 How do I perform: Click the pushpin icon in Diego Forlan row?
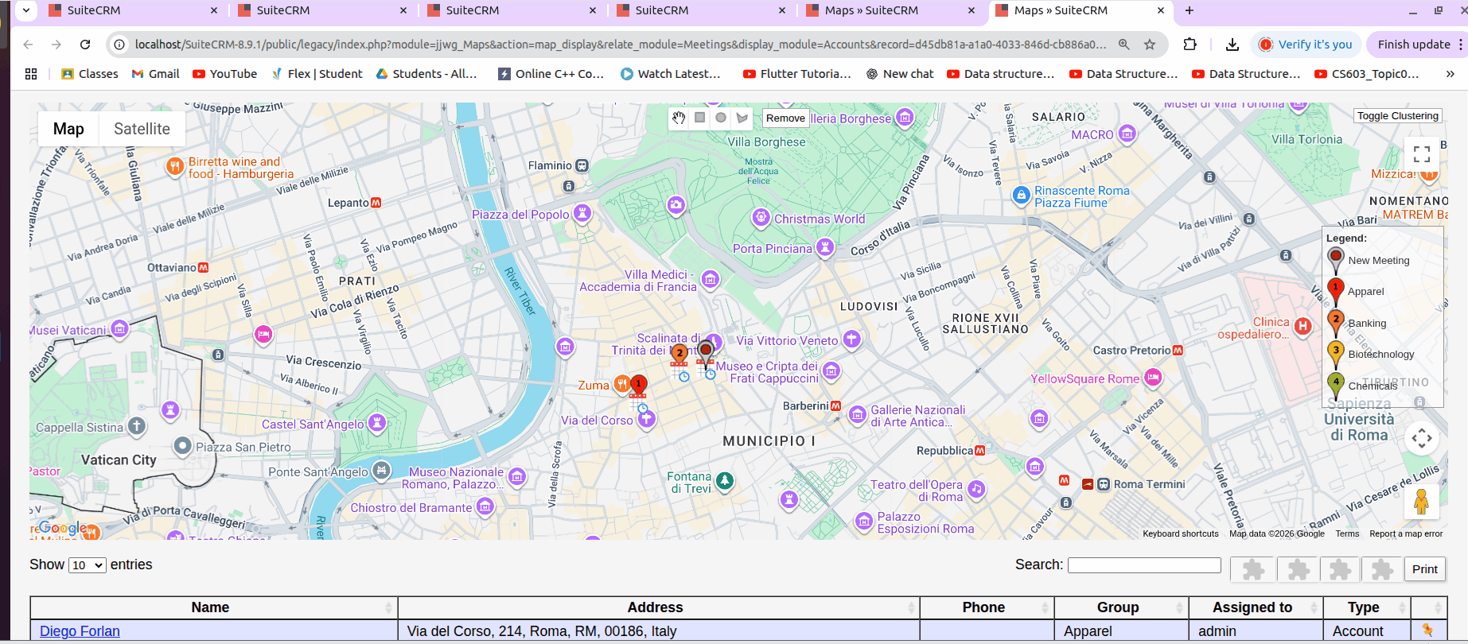click(1427, 630)
